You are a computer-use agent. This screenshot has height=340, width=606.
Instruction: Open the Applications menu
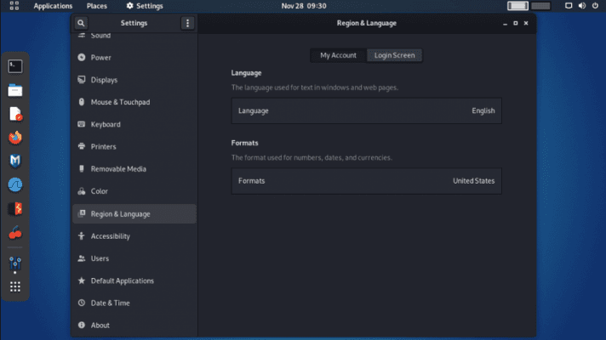tap(53, 6)
